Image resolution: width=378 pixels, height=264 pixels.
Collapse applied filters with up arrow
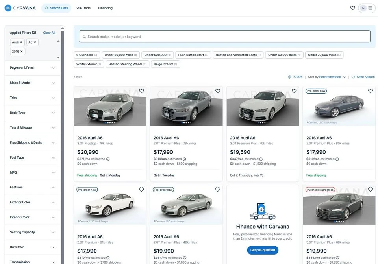tap(58, 41)
